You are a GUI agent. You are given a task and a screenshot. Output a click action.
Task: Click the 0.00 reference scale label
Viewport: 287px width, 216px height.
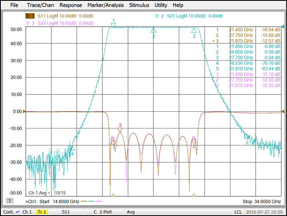coord(18,111)
